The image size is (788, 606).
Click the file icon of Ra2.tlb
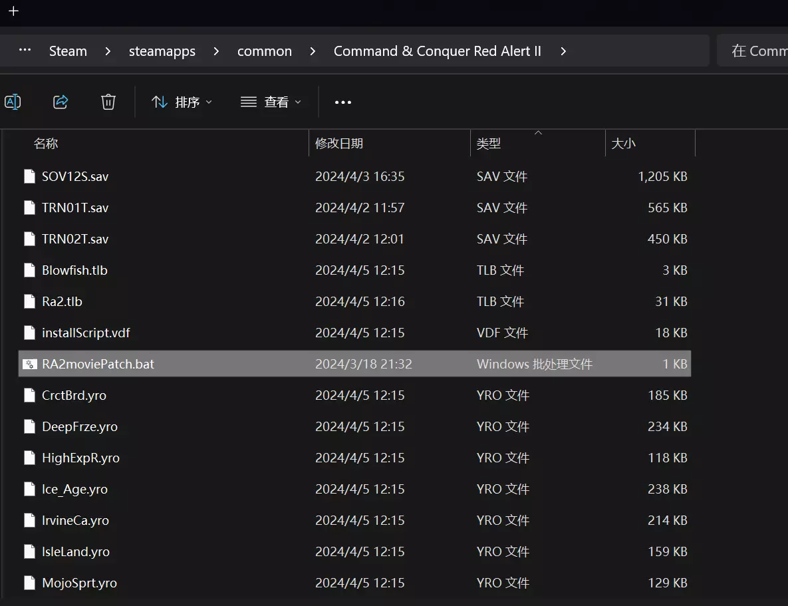tap(30, 301)
